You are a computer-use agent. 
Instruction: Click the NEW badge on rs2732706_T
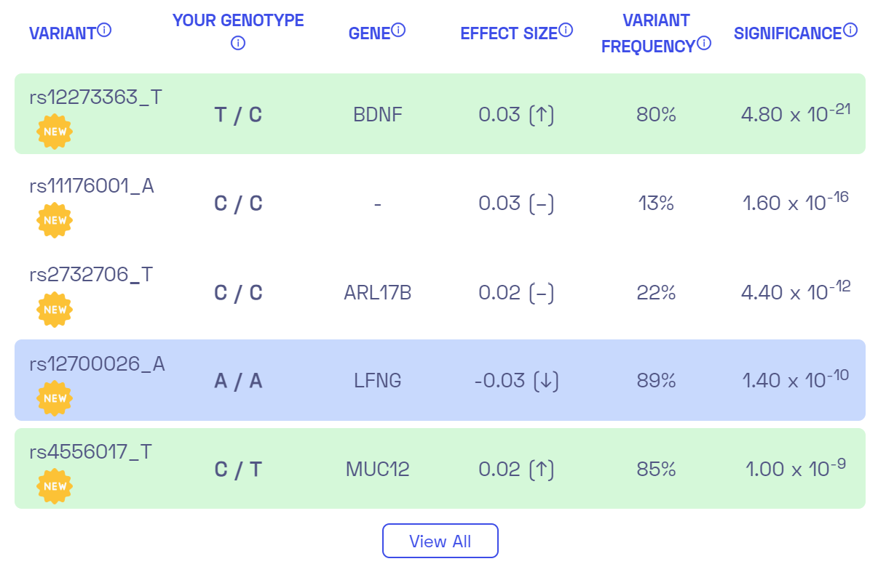pos(55,309)
